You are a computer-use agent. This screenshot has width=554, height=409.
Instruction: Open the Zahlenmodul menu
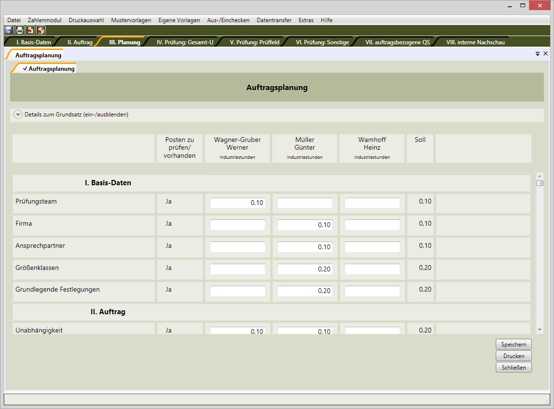(x=45, y=20)
